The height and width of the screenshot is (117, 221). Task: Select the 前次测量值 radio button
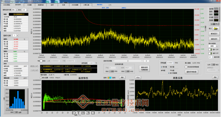coord(169,73)
